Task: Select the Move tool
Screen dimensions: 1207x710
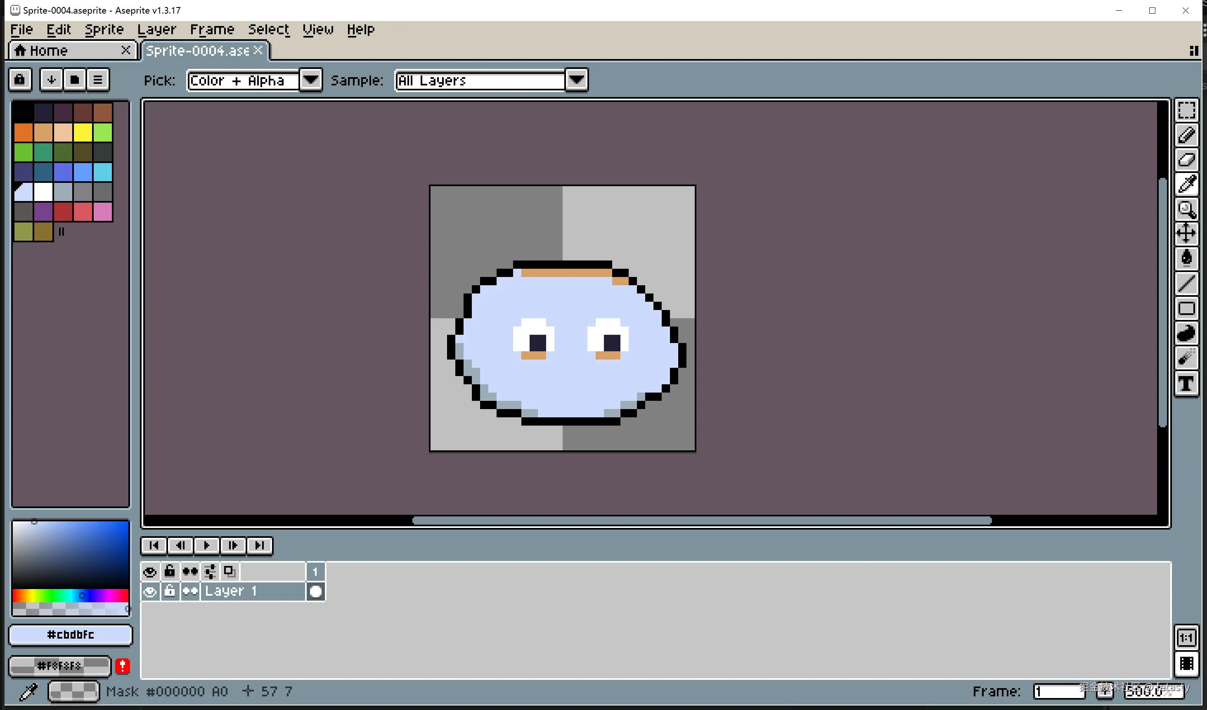Action: coord(1186,234)
